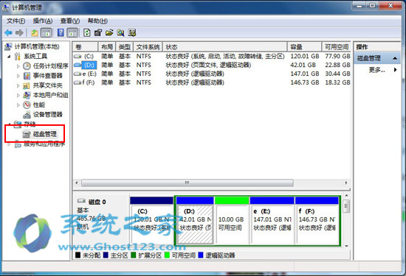Toggle the show/hide console tree icon
The height and width of the screenshot is (276, 406).
tap(46, 33)
